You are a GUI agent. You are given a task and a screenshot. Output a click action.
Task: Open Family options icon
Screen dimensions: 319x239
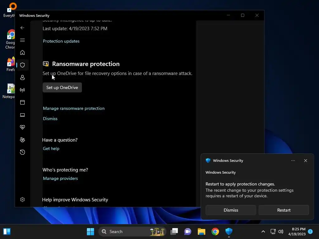(x=22, y=140)
